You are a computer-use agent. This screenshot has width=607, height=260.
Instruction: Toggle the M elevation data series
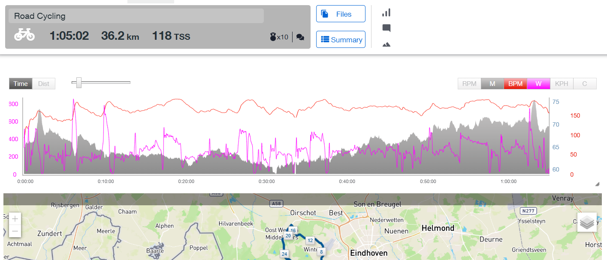point(492,84)
